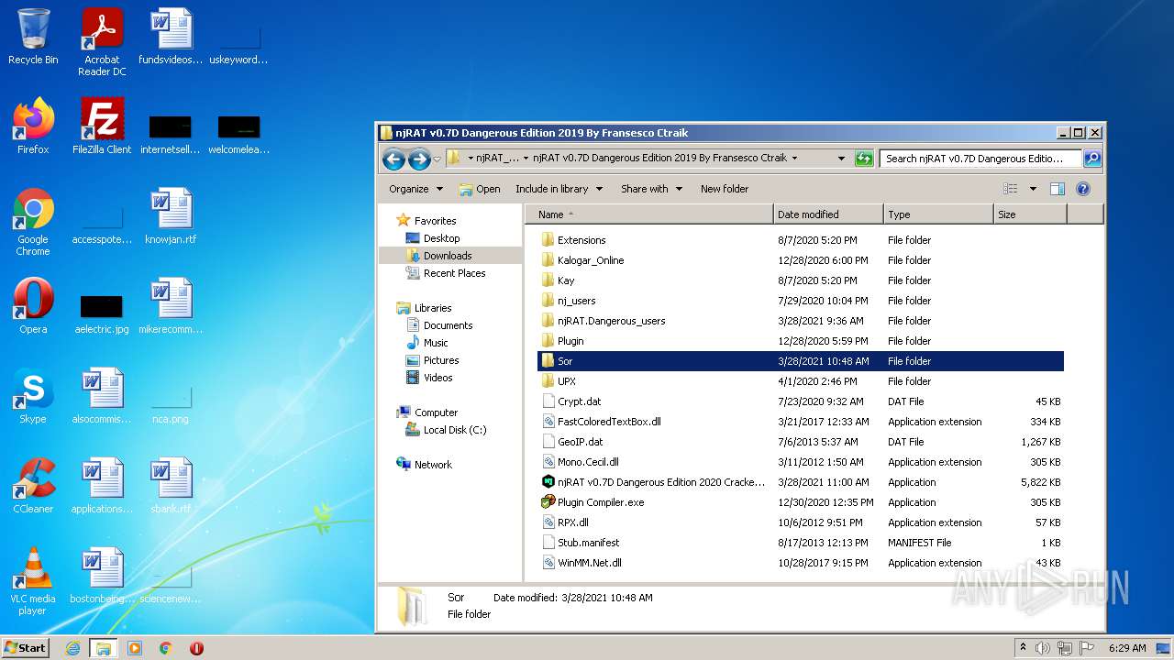Image resolution: width=1174 pixels, height=660 pixels.
Task: Select the Extensions folder row
Action: click(801, 240)
